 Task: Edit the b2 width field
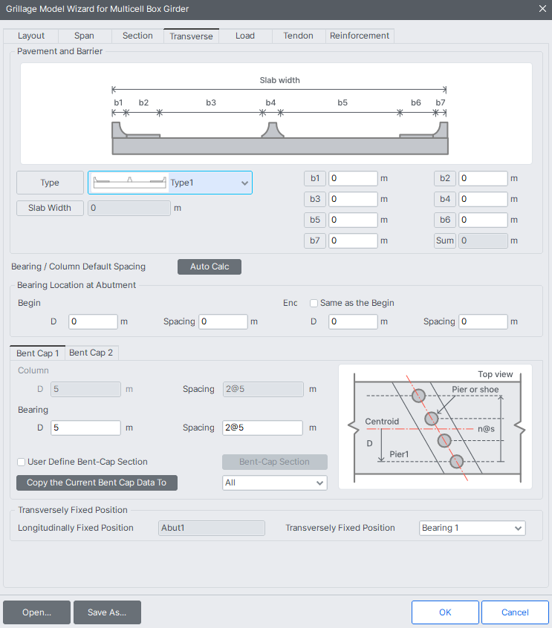(483, 178)
